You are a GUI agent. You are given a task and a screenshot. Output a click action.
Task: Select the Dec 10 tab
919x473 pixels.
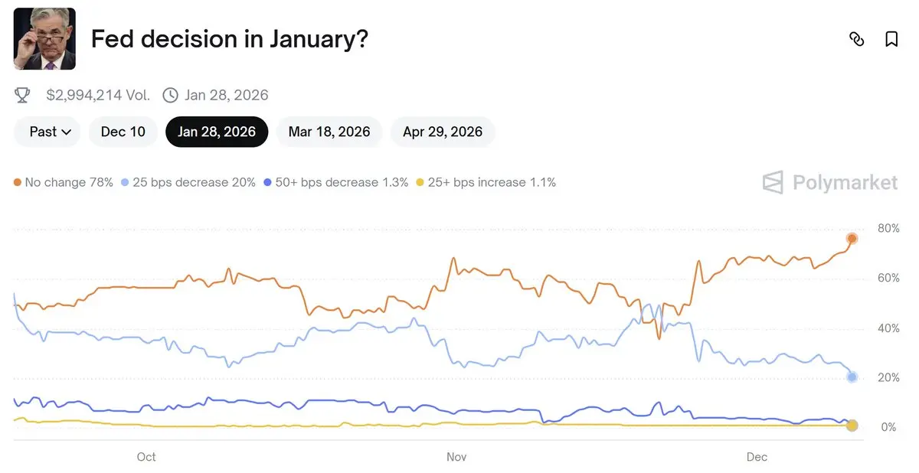[123, 132]
